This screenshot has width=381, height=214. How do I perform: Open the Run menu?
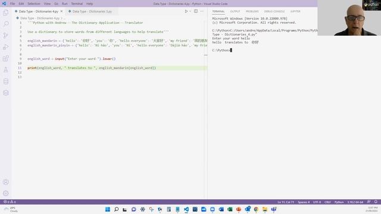click(x=65, y=4)
